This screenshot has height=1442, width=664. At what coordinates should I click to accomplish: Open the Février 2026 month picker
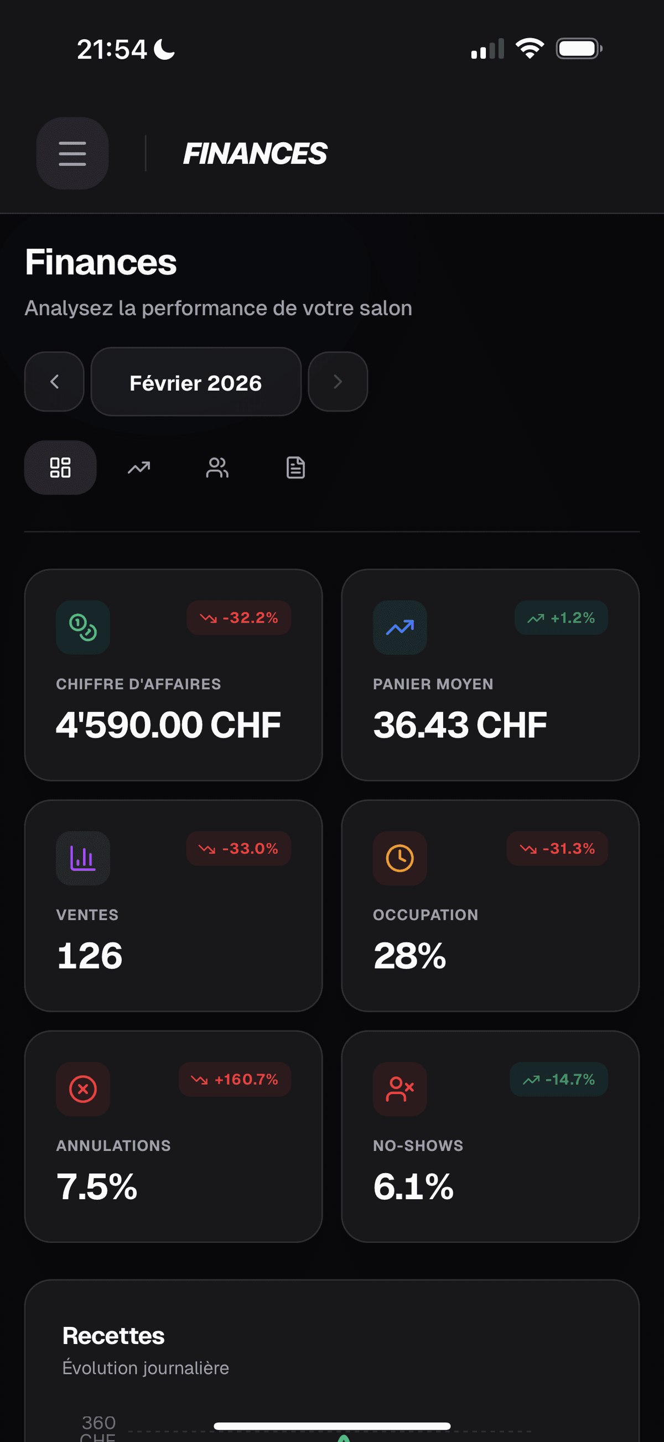click(x=195, y=382)
